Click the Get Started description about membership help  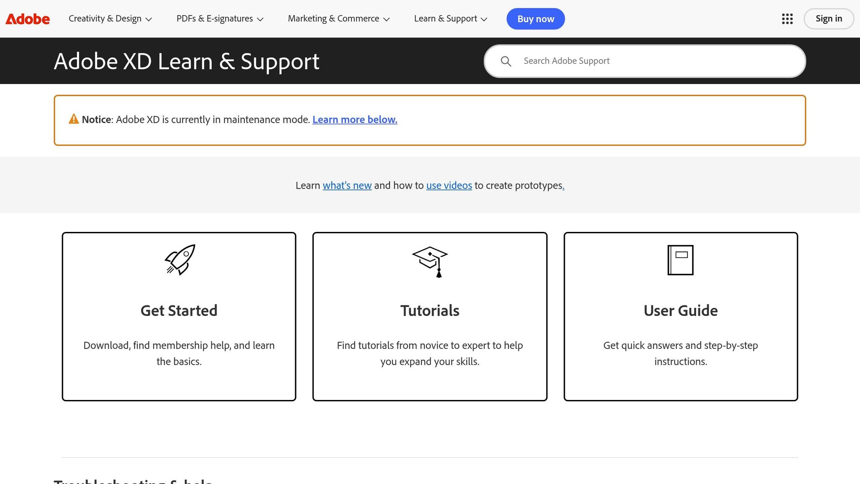click(x=179, y=353)
